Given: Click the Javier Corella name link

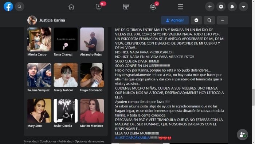Looking at the screenshot, I should tap(63, 126).
